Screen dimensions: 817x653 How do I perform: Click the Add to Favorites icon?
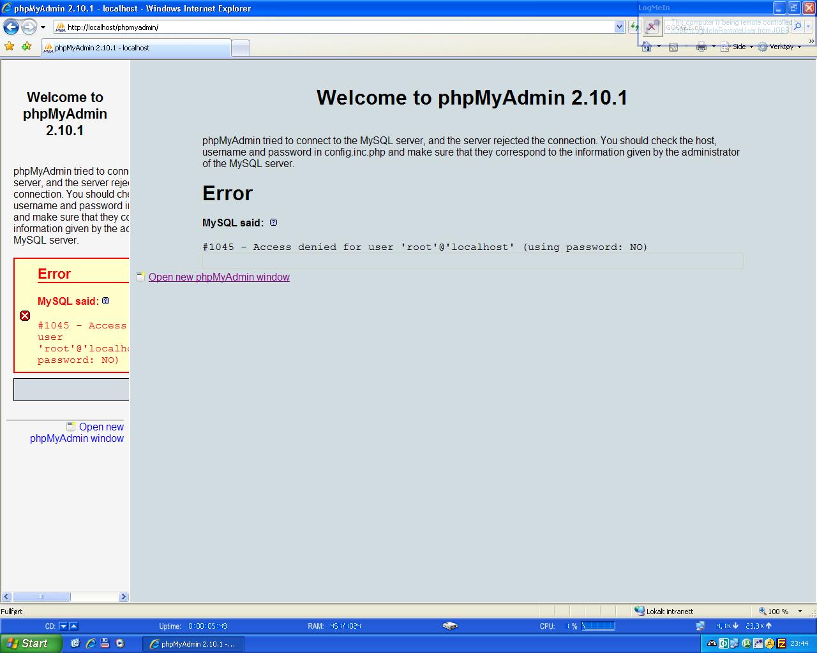pos(26,47)
